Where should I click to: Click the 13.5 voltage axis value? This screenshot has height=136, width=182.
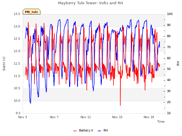(x=17, y=14)
